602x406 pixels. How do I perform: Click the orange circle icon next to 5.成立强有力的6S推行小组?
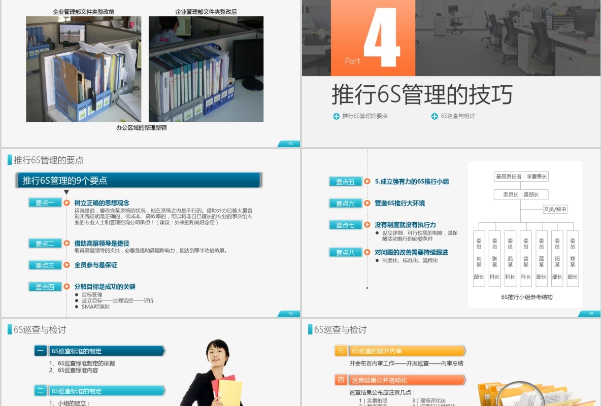[367, 181]
